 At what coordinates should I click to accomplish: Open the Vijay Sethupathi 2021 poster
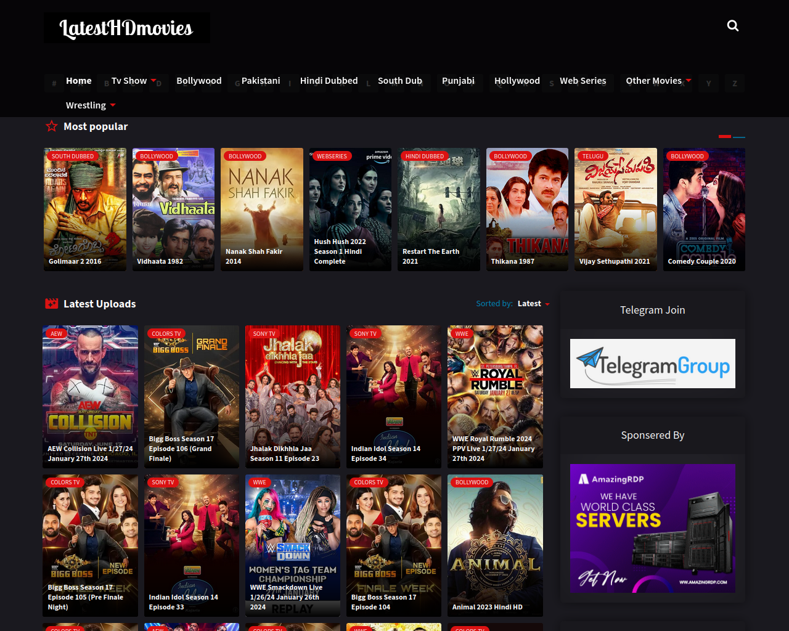[x=616, y=210]
